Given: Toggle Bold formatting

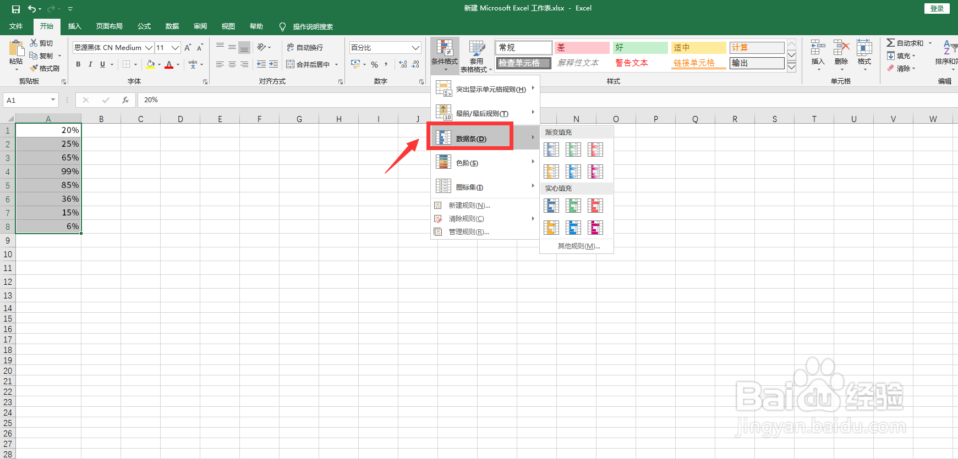Looking at the screenshot, I should pos(78,64).
